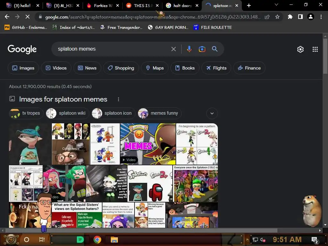Viewport: 328px width, 246px height.
Task: Select the Maps search filter
Action: click(x=155, y=68)
